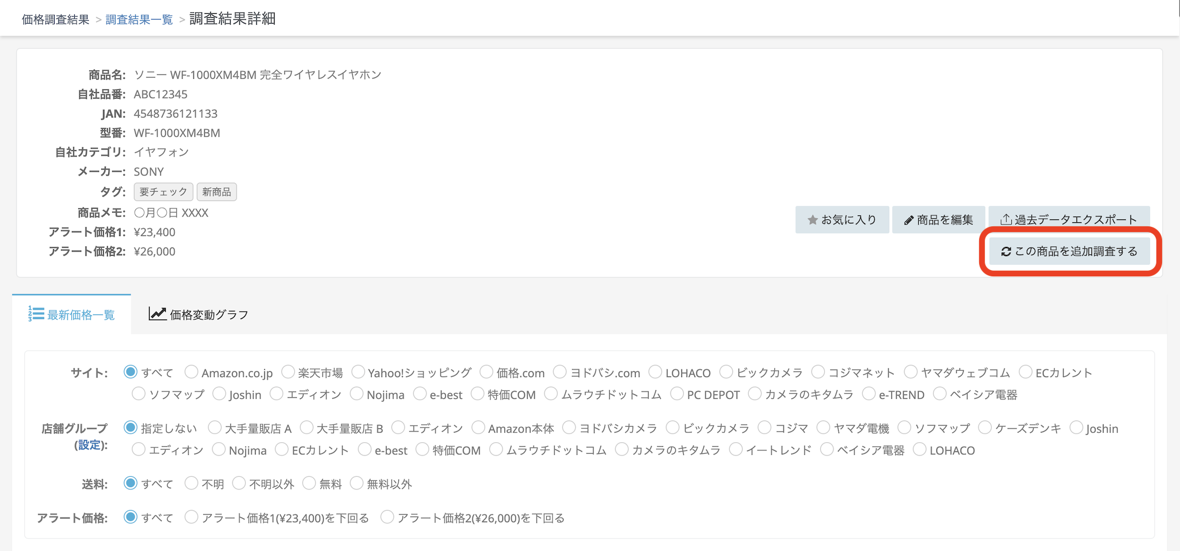Open the 調査結果一覧 breadcrumb link

click(139, 20)
